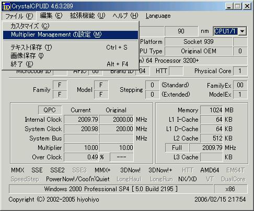Click the 2006/02/15 date timestamp

(220, 200)
